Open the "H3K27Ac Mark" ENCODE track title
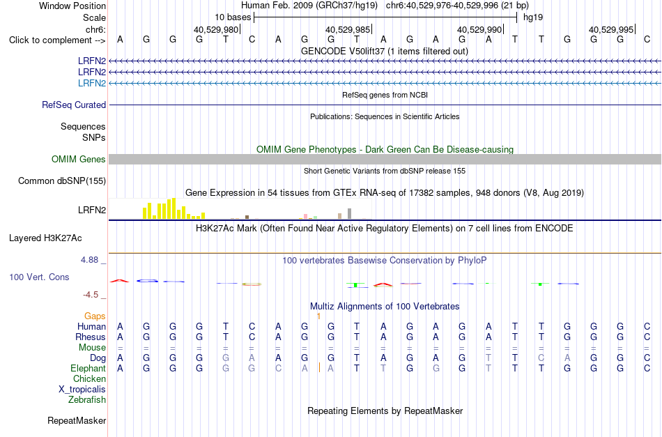Viewport: 662px width, 437px height. [385, 229]
